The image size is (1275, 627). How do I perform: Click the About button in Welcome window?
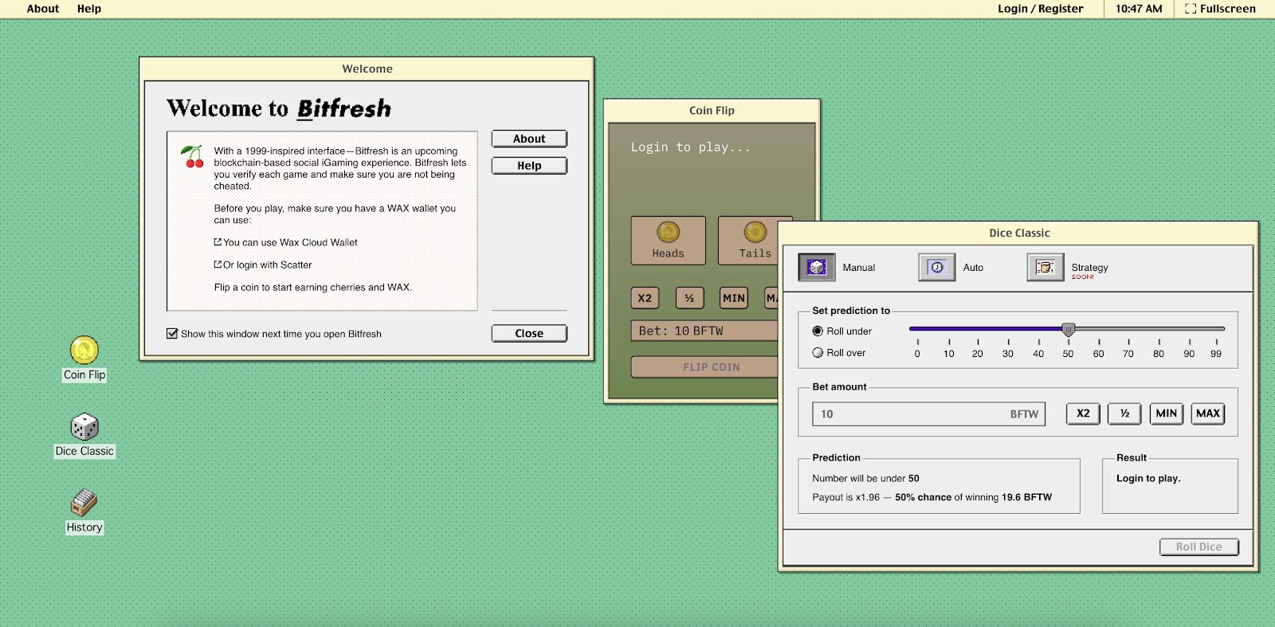coord(529,139)
